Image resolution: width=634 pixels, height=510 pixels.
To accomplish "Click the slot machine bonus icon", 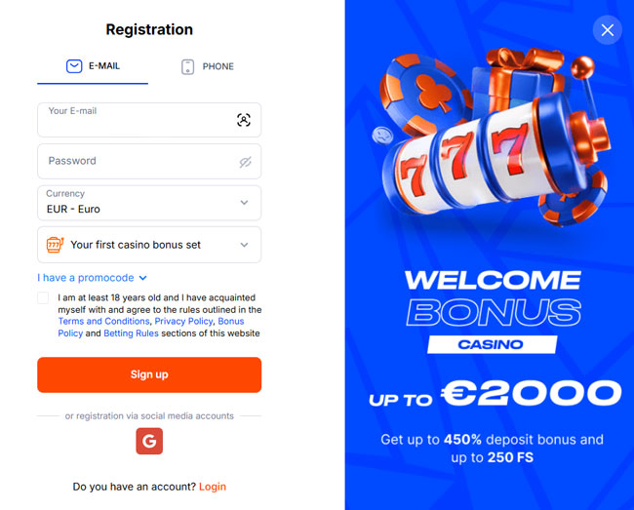I will click(55, 245).
